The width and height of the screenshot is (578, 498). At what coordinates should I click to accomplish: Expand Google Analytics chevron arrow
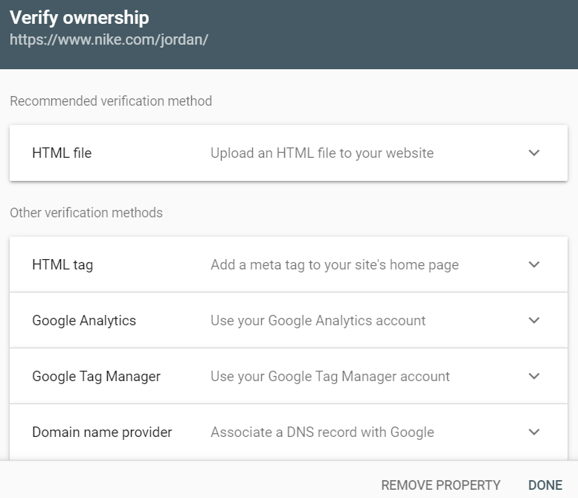pyautogui.click(x=534, y=320)
